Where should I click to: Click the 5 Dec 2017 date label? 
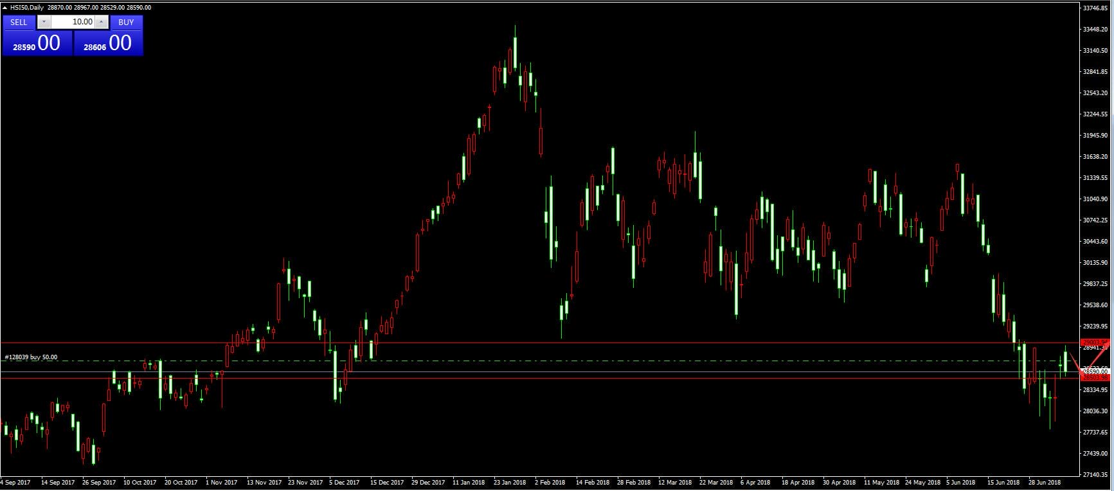coord(345,482)
